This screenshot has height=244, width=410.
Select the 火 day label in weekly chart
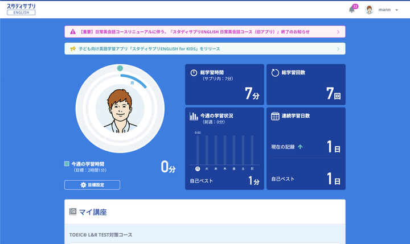pos(207,169)
